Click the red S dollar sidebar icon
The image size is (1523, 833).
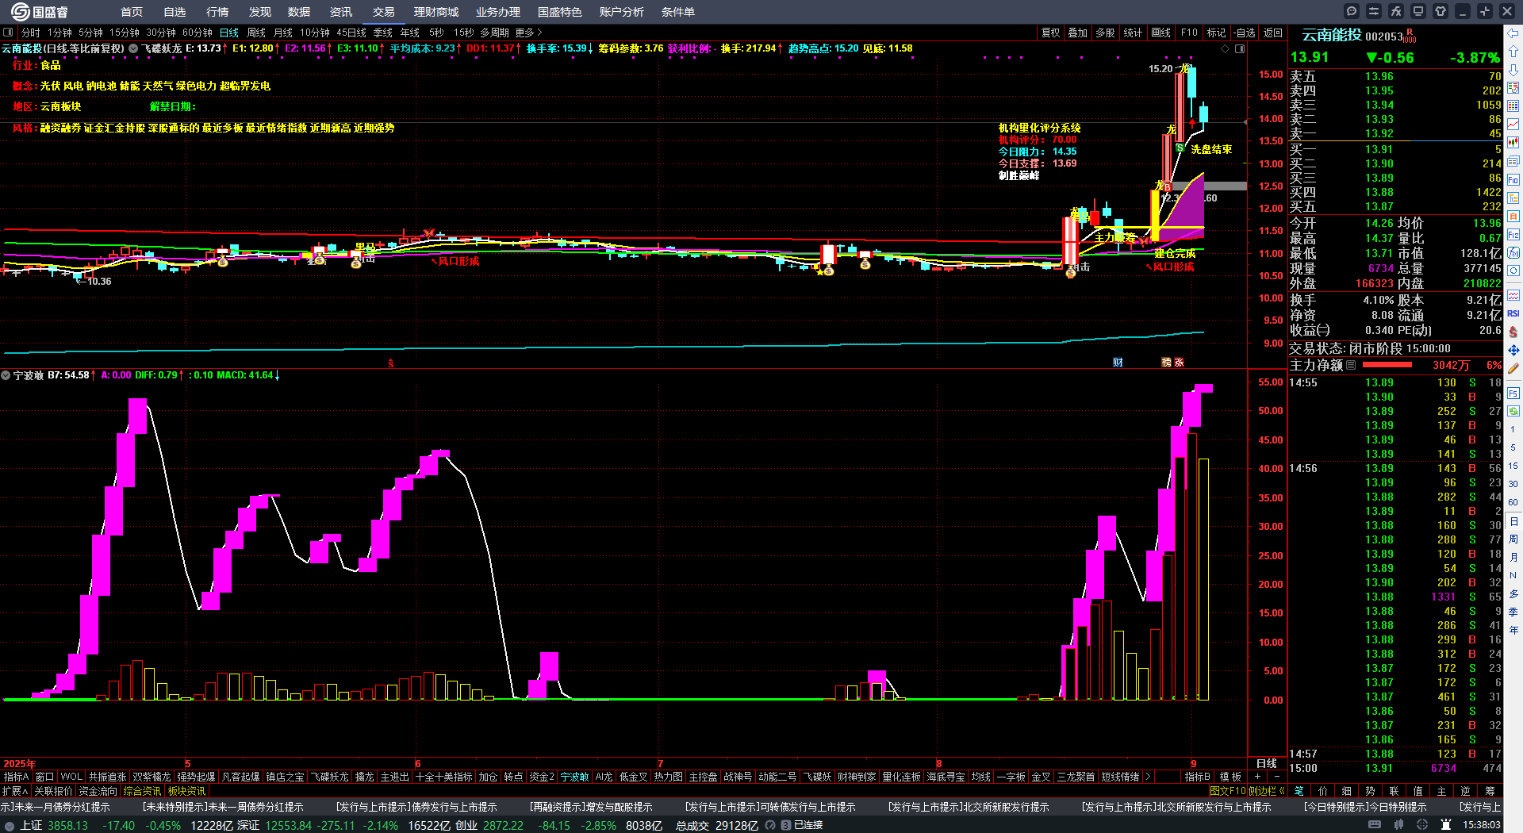point(1513,332)
